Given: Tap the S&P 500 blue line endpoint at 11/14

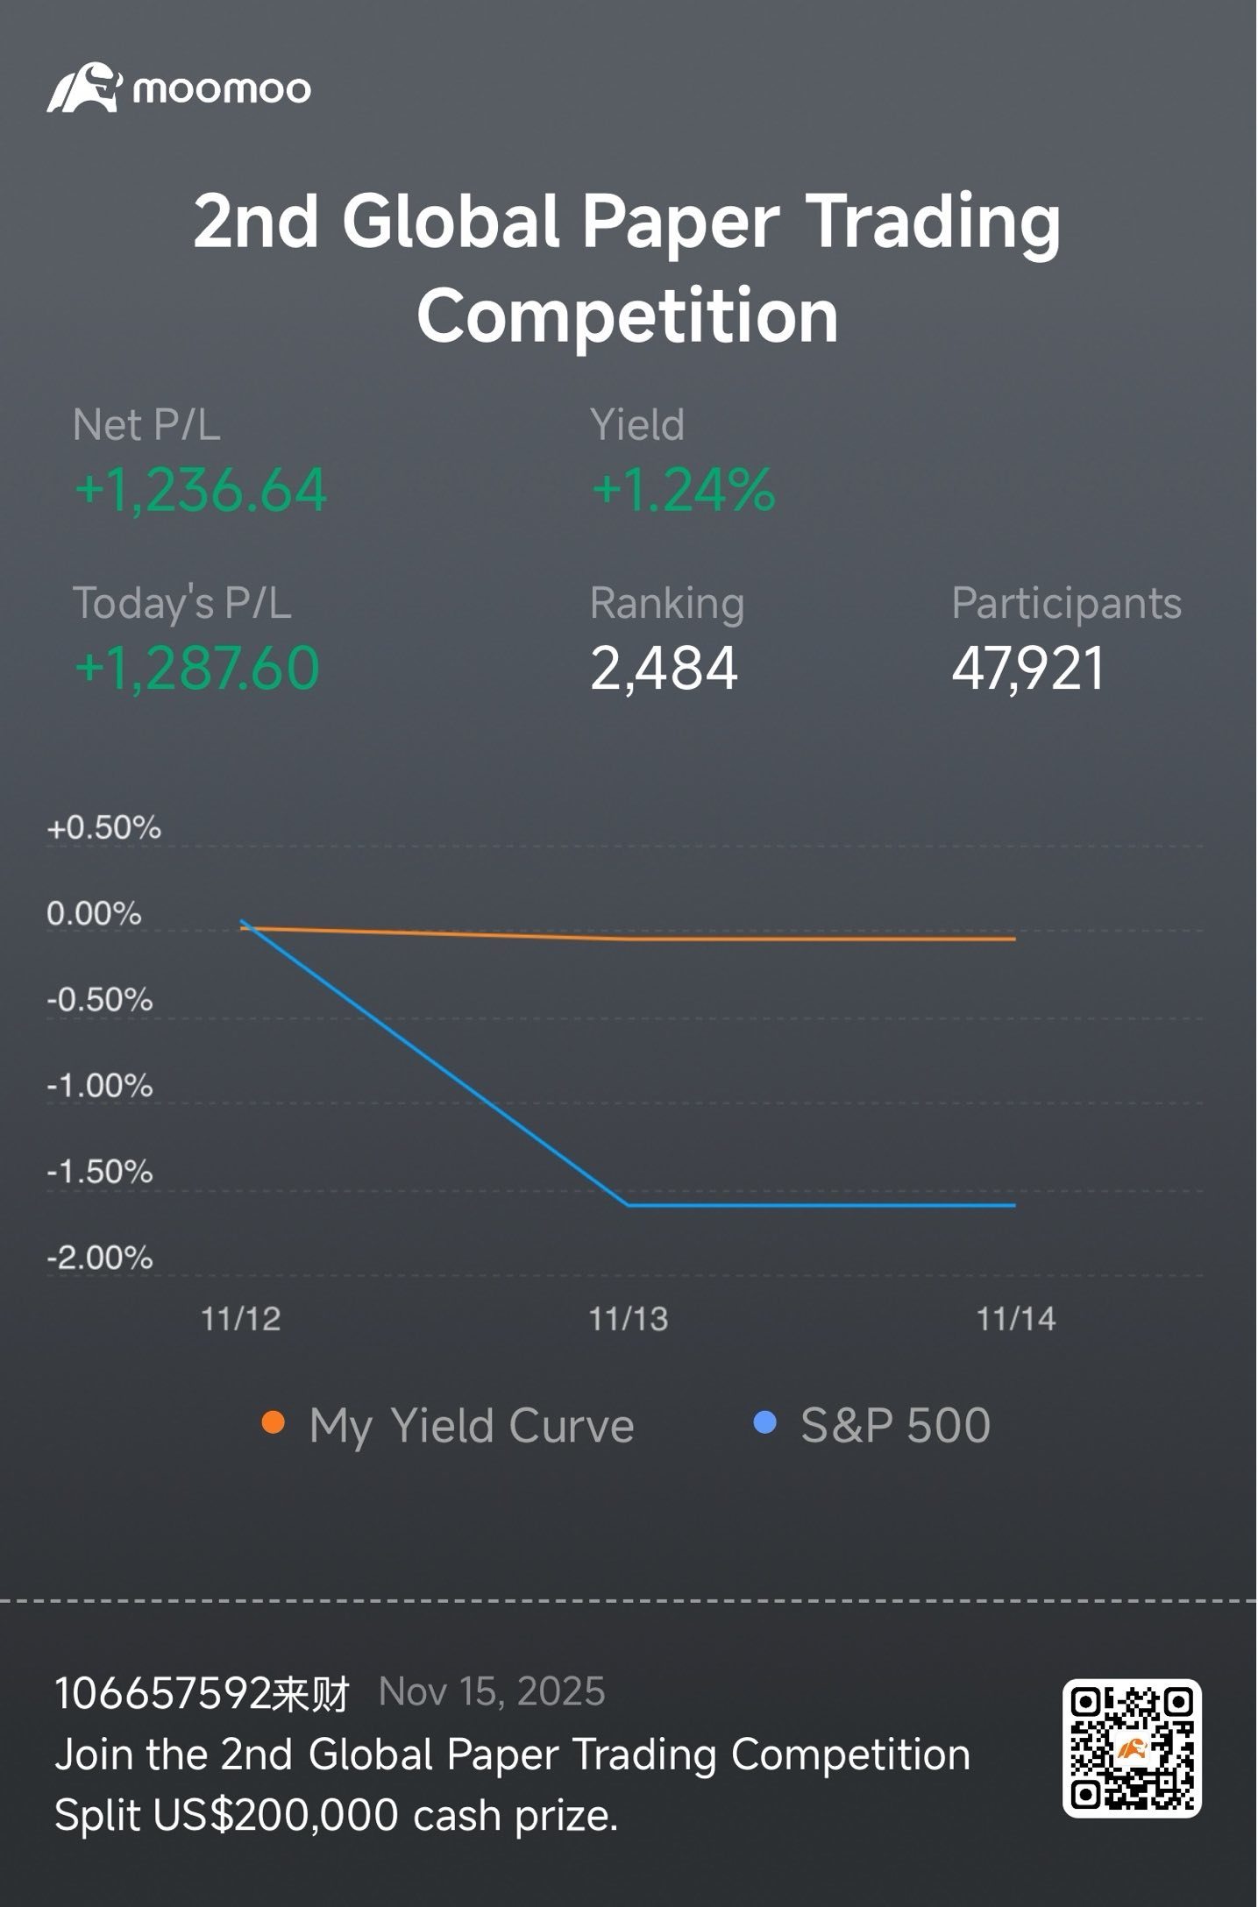Looking at the screenshot, I should (x=1015, y=1205).
